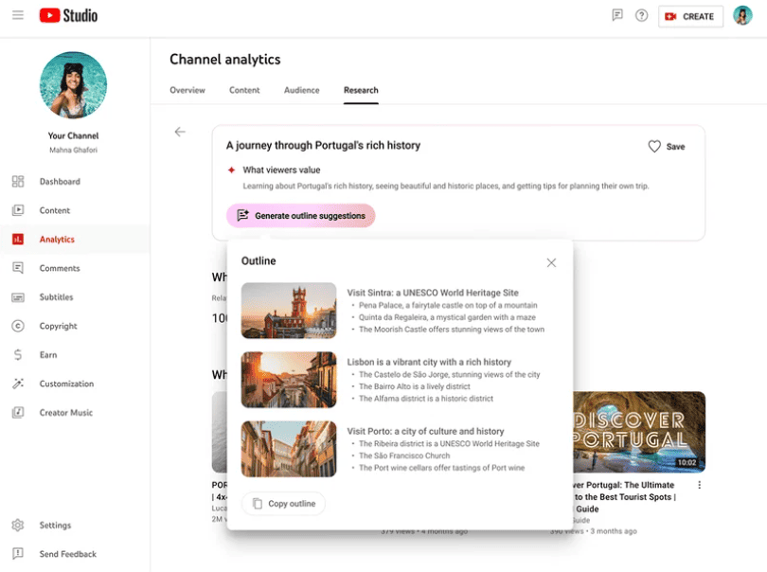Screen dimensions: 767x572
Task: Open the Dashboard sidebar item
Action: pyautogui.click(x=60, y=182)
